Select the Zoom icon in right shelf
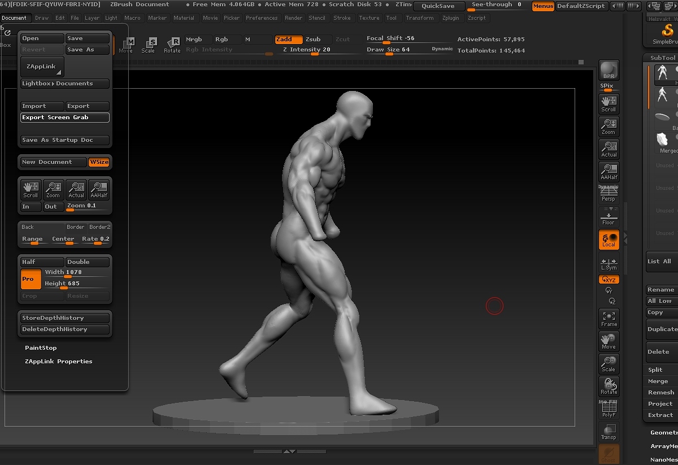This screenshot has height=465, width=678. [x=609, y=126]
